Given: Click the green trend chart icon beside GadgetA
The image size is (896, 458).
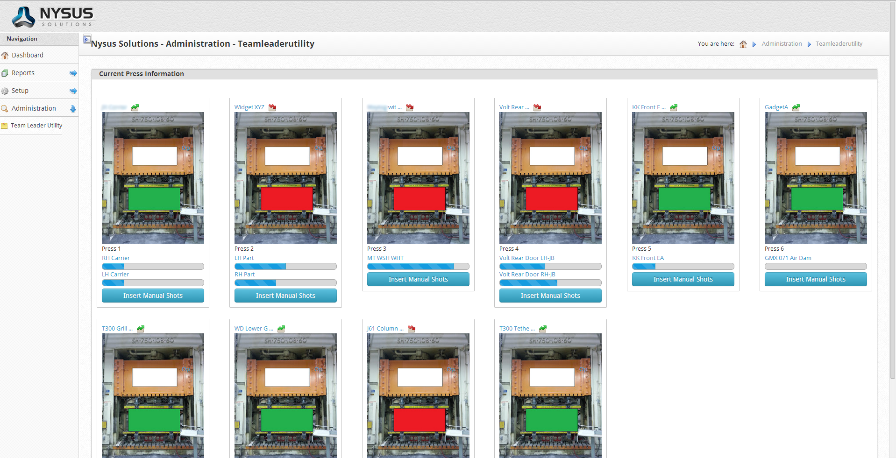Looking at the screenshot, I should click(796, 107).
